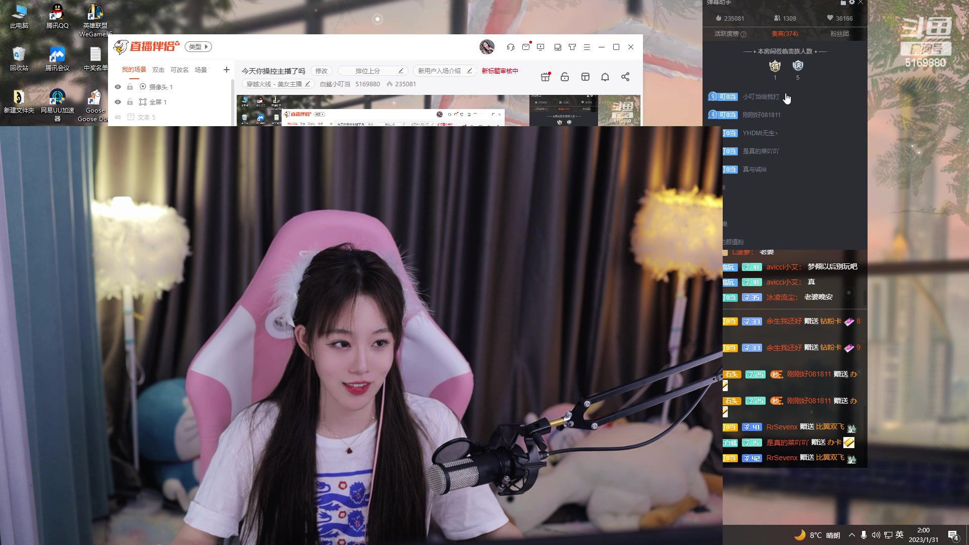Hide the 全屏 1 source

point(118,102)
